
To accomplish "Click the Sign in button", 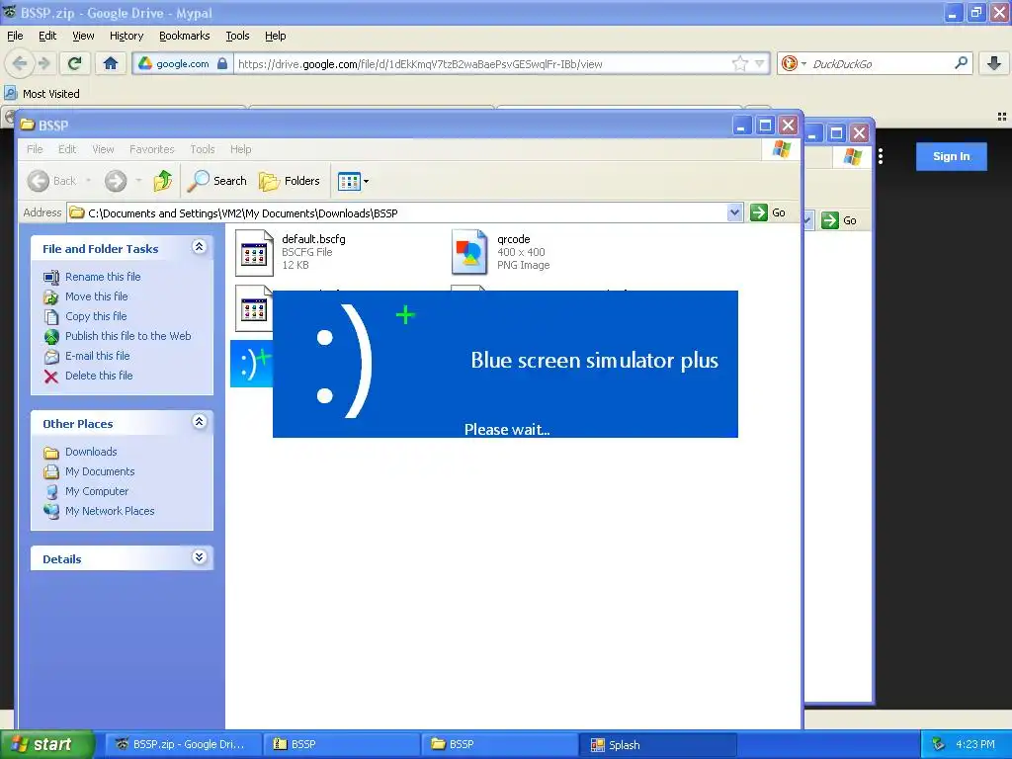I will pos(952,156).
